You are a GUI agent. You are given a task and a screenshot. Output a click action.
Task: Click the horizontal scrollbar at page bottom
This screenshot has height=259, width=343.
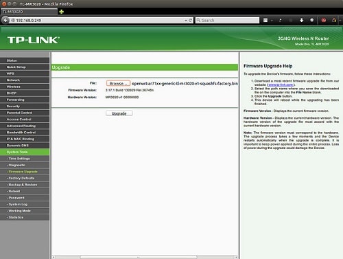(139, 257)
